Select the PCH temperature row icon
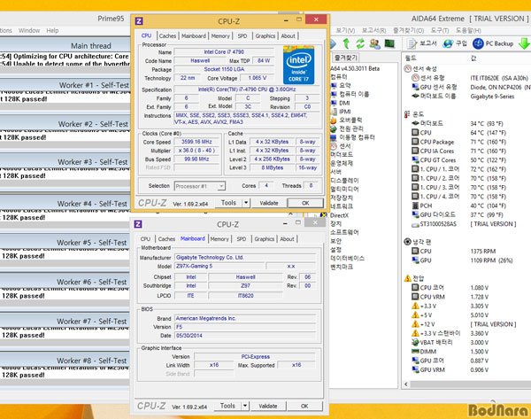531x419 pixels. pos(415,206)
